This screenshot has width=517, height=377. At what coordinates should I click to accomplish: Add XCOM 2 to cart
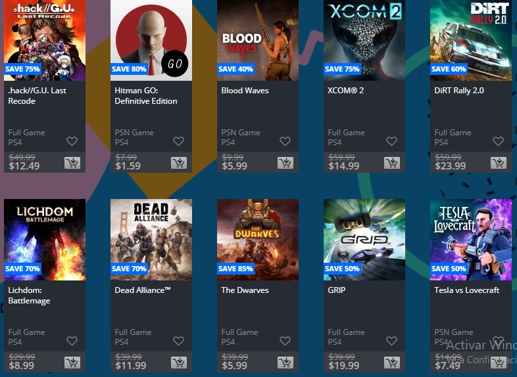tap(392, 163)
